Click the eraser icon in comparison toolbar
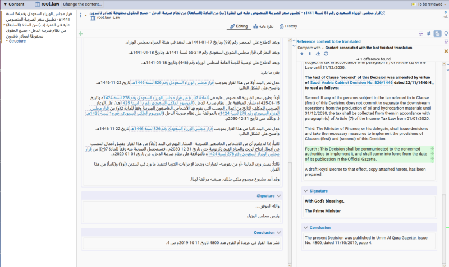This screenshot has width=449, height=267. click(318, 54)
